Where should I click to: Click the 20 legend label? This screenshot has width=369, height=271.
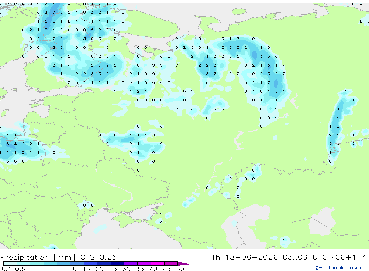(100, 269)
